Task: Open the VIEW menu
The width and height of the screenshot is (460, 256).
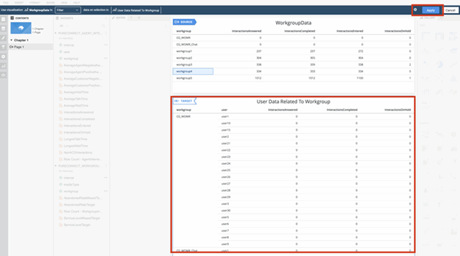Action: click(64, 2)
